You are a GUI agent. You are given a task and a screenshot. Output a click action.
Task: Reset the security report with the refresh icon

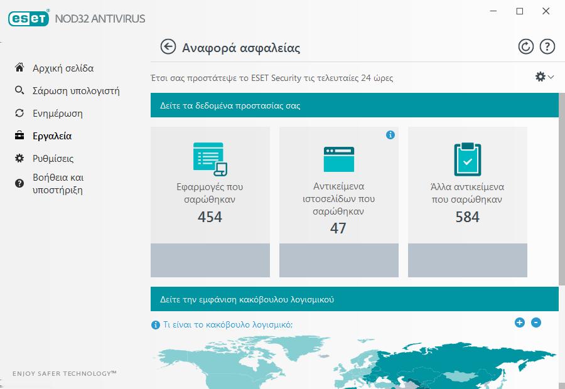525,47
